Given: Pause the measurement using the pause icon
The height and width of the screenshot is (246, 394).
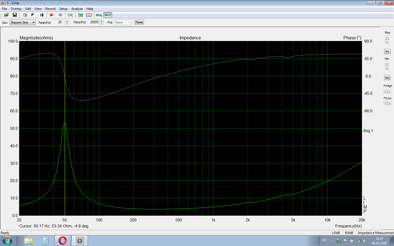Looking at the screenshot, I should coord(42,15).
